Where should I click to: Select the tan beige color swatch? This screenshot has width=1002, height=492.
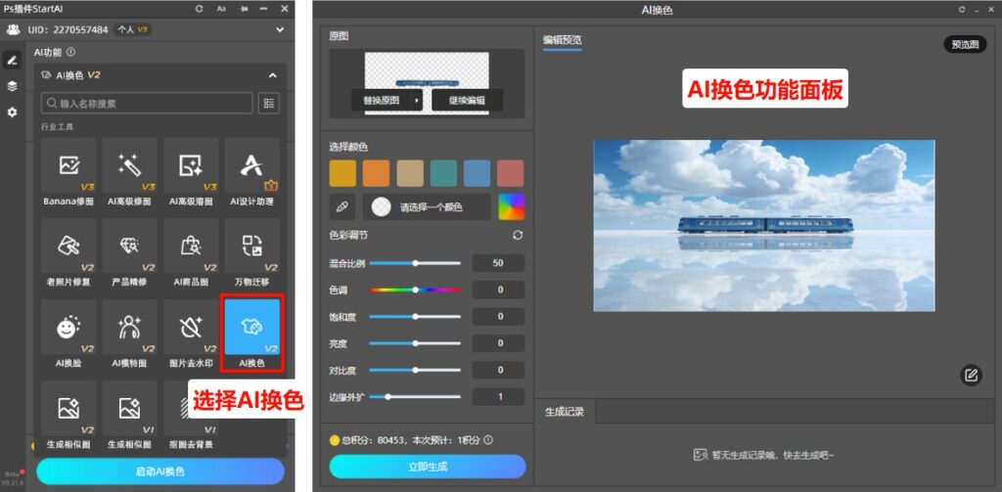coord(410,173)
